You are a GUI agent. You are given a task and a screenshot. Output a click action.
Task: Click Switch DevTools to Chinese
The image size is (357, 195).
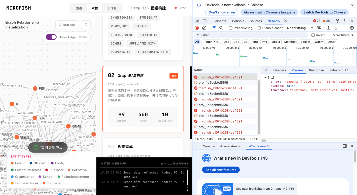(x=325, y=12)
